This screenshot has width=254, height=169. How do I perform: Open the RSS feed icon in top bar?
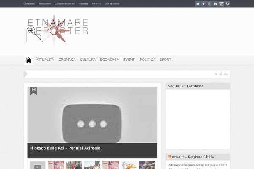coord(227,4)
